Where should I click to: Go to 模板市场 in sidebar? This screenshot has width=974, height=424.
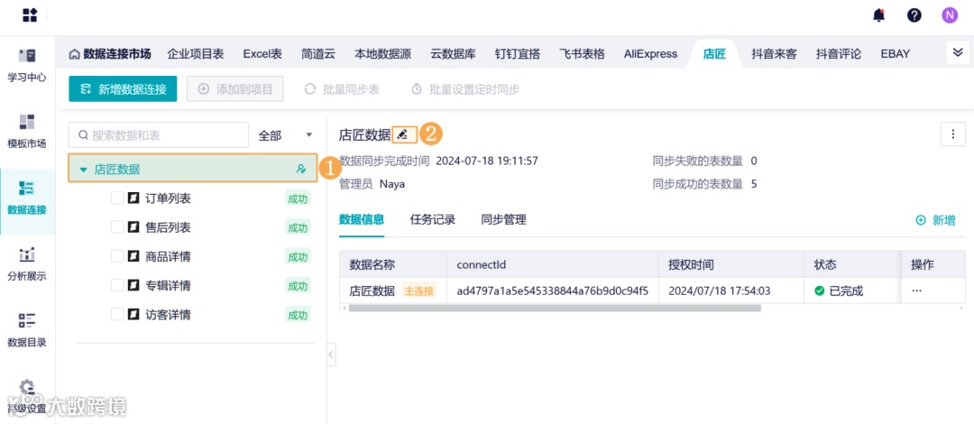[27, 131]
